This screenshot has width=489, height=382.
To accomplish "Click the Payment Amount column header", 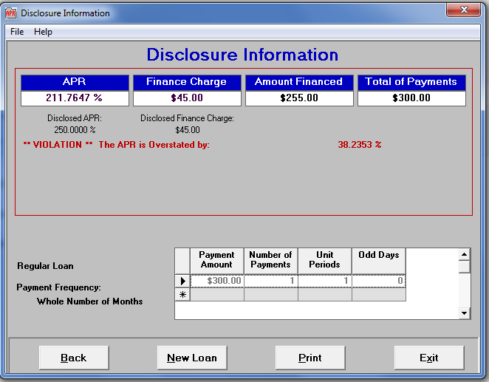I will coord(217,261).
